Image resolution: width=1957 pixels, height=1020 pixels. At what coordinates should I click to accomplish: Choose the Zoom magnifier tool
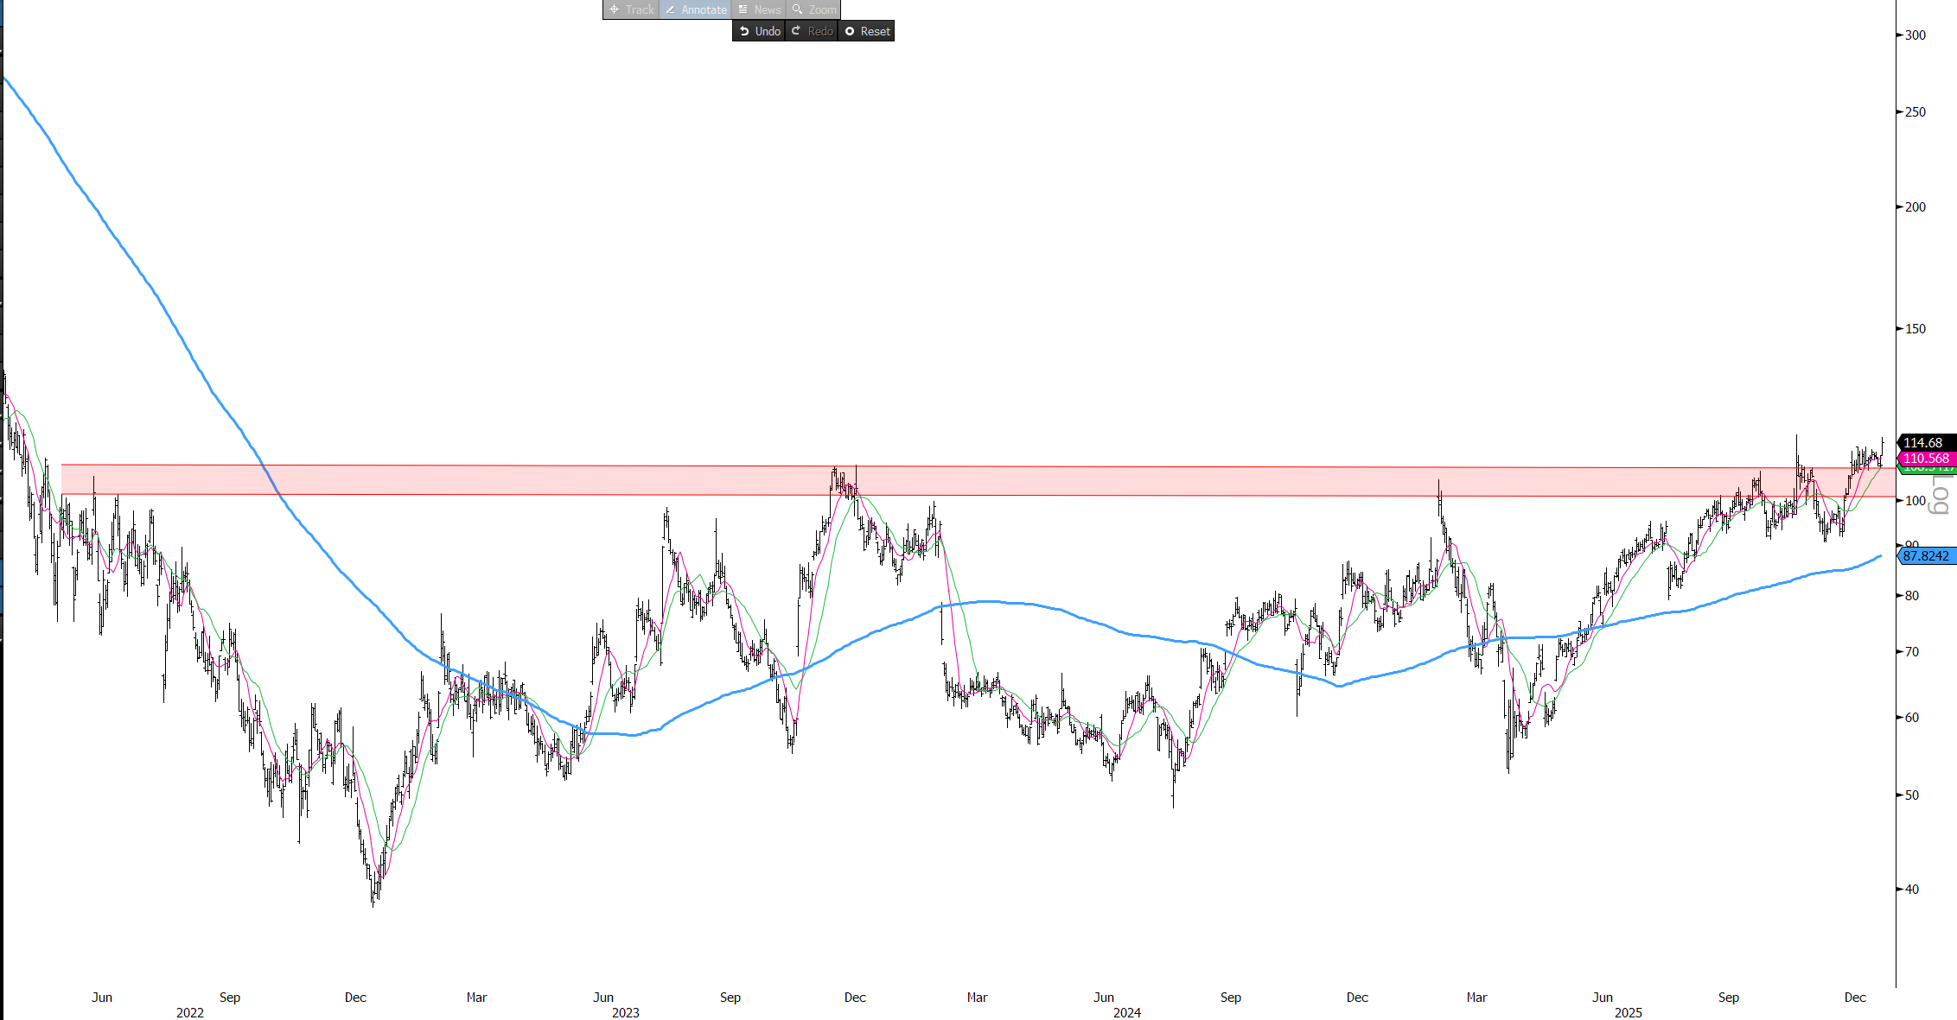point(813,10)
